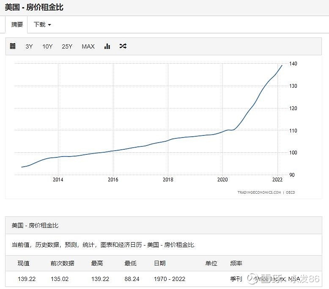Select the 10Y time range
The image size is (329, 289).
pos(47,46)
